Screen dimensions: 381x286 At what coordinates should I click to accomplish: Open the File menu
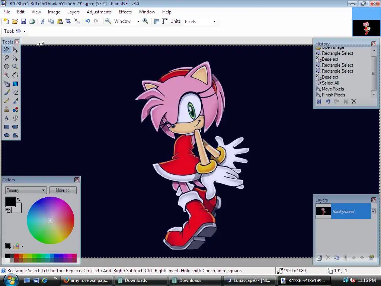coord(7,12)
